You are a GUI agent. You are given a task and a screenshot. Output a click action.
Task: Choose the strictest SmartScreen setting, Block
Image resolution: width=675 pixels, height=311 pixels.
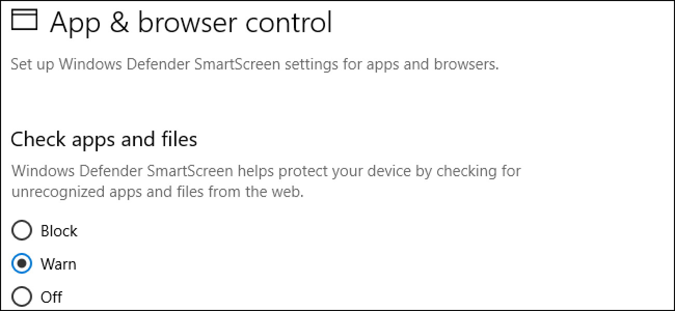(22, 230)
